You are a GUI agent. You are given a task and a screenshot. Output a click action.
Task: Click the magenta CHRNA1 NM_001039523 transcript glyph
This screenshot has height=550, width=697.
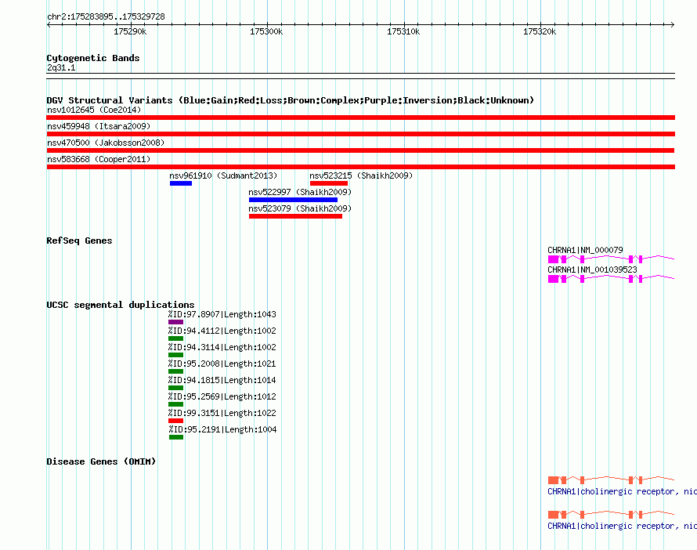[611, 278]
